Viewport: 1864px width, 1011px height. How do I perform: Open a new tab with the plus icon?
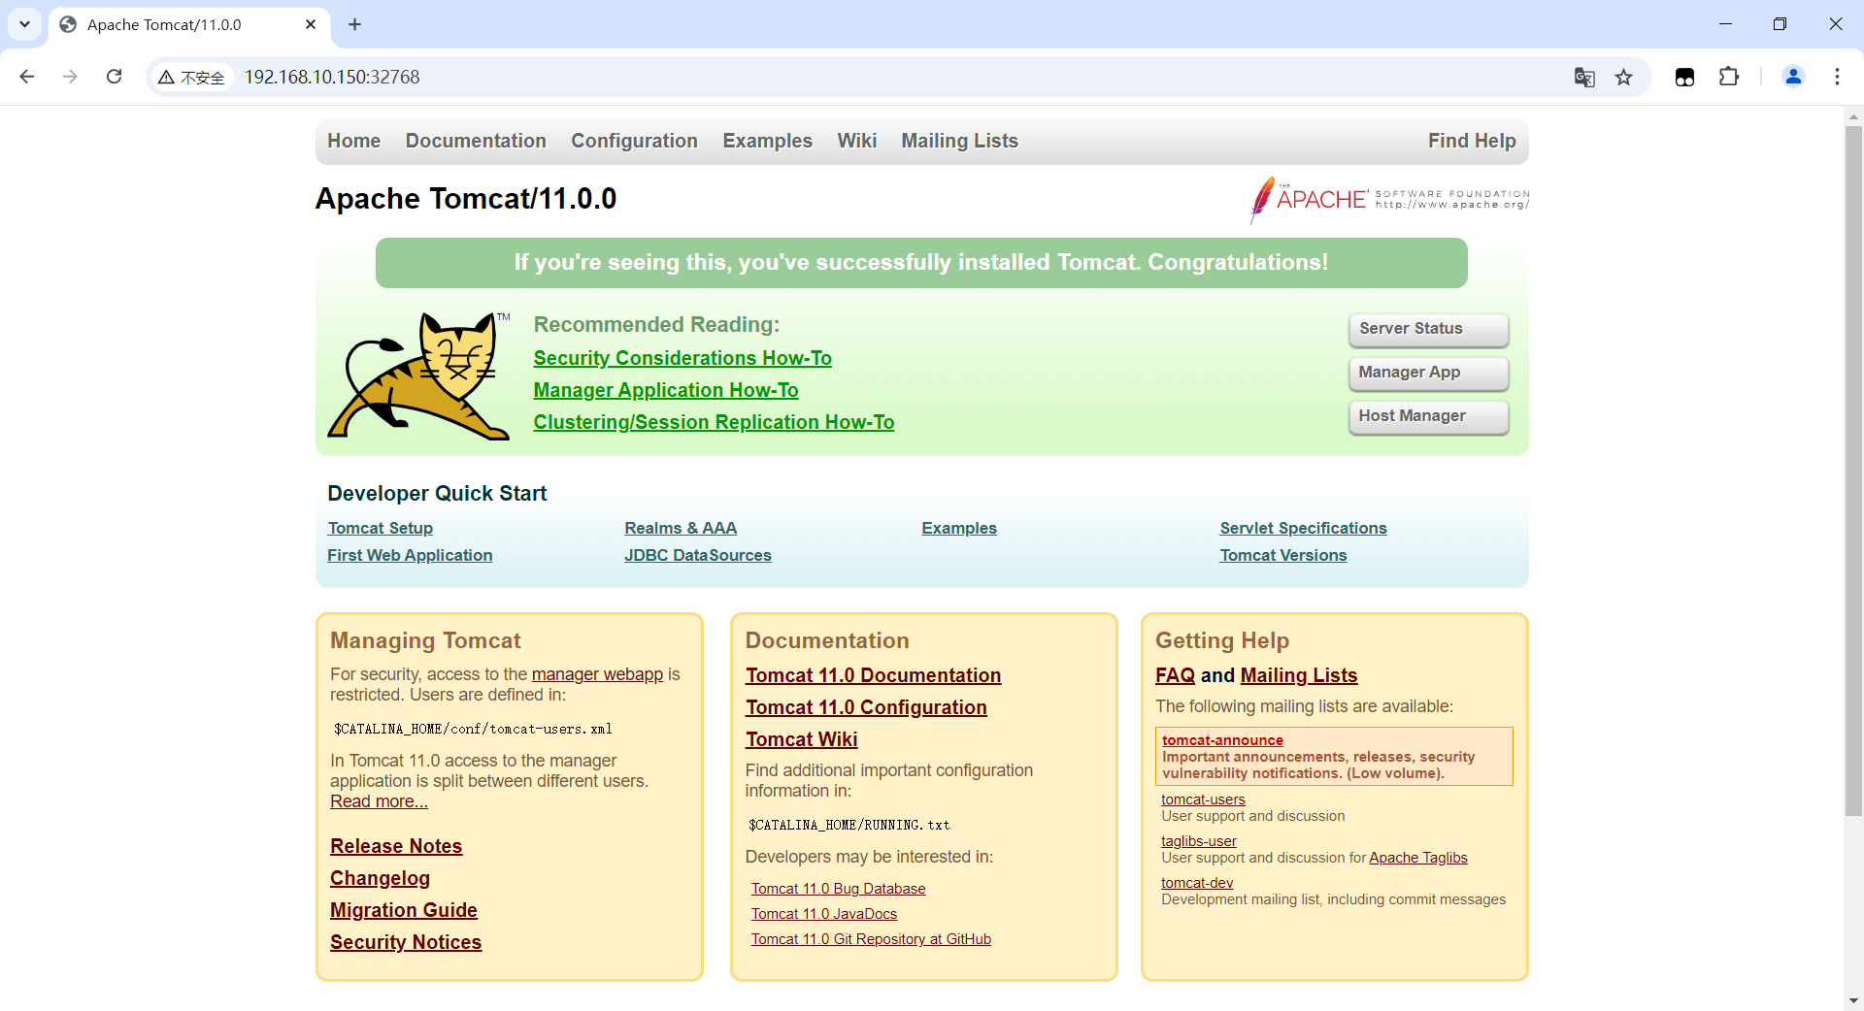354,24
